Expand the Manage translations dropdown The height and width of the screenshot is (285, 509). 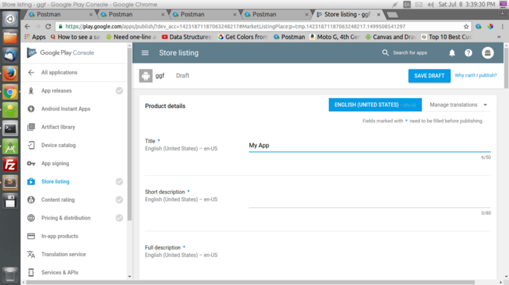tap(458, 105)
